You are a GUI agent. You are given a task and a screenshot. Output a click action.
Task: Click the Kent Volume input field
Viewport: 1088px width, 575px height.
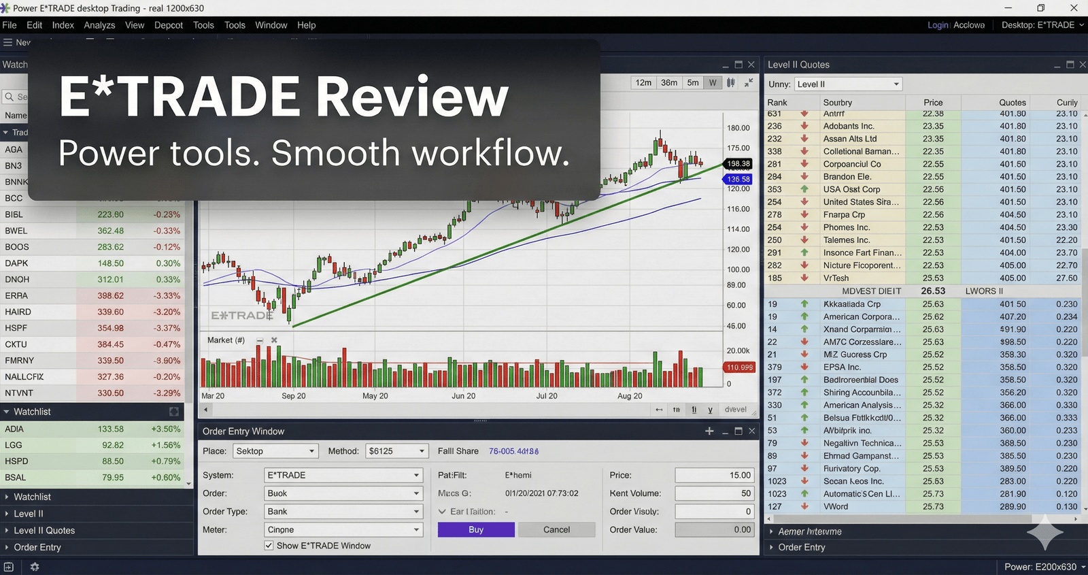coord(715,493)
